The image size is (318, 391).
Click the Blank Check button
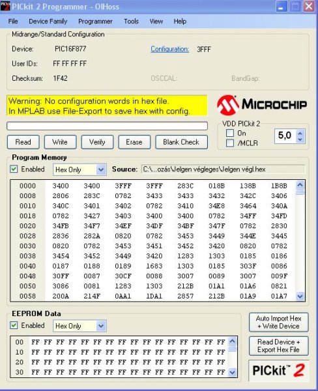point(181,142)
